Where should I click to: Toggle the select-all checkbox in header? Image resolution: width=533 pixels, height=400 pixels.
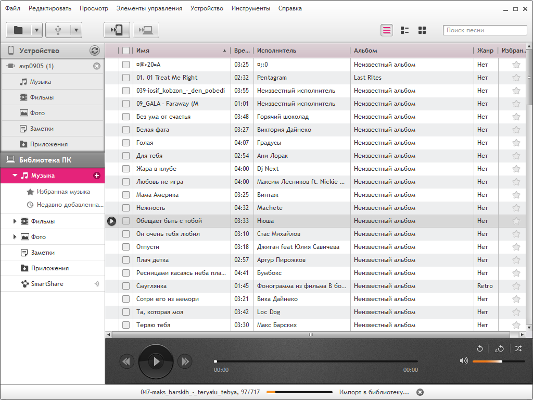pyautogui.click(x=126, y=51)
